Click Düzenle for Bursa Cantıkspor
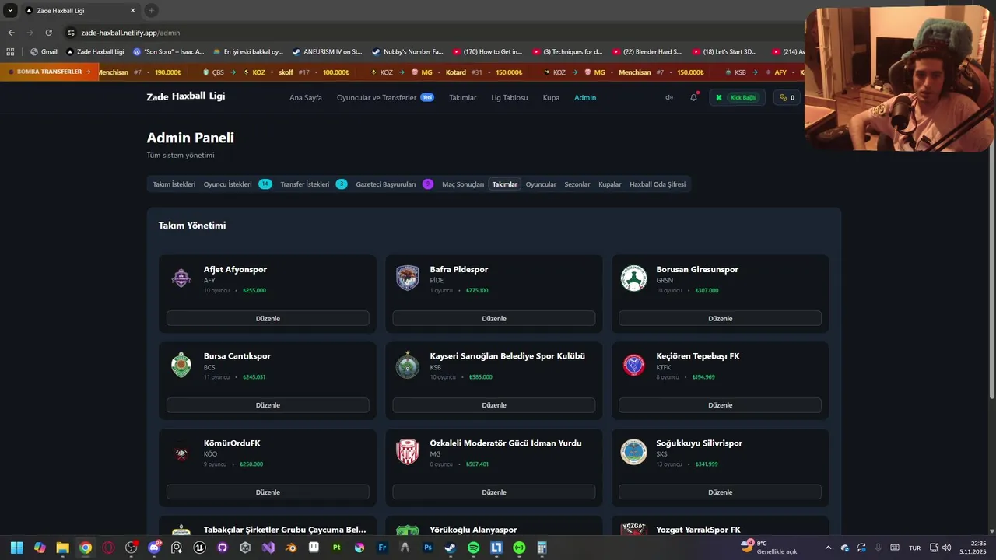Screen dimensions: 996x560 point(268,405)
